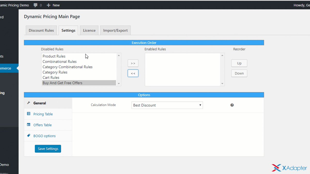Click the >> move to enabled button
This screenshot has height=174, width=310.
(133, 63)
